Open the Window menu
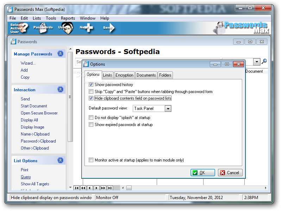281x211 pixels. [88, 18]
